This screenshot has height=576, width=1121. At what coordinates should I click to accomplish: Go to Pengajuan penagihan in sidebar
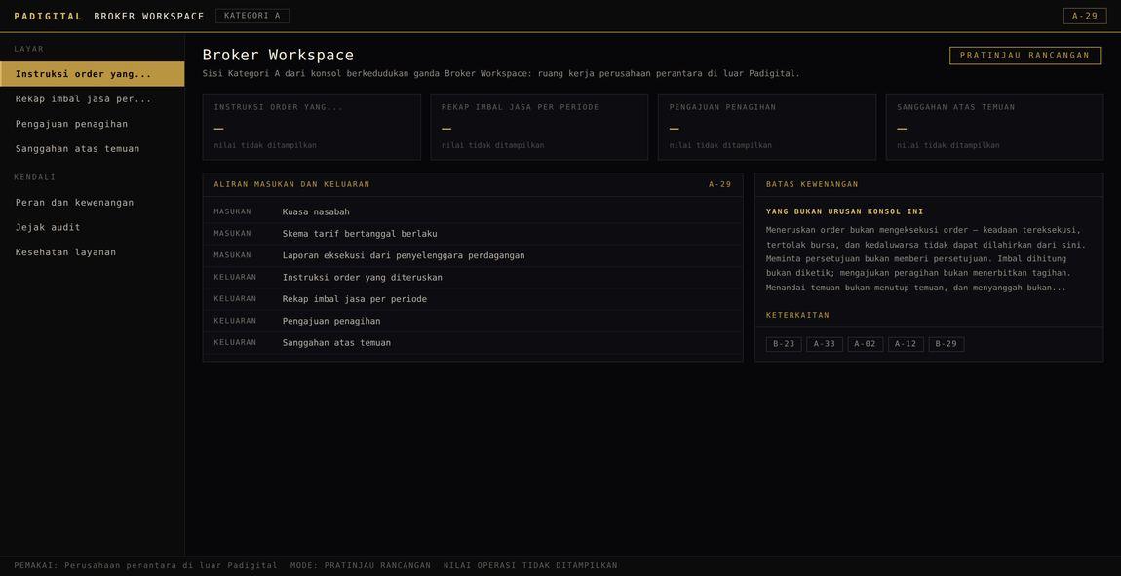pyautogui.click(x=93, y=124)
